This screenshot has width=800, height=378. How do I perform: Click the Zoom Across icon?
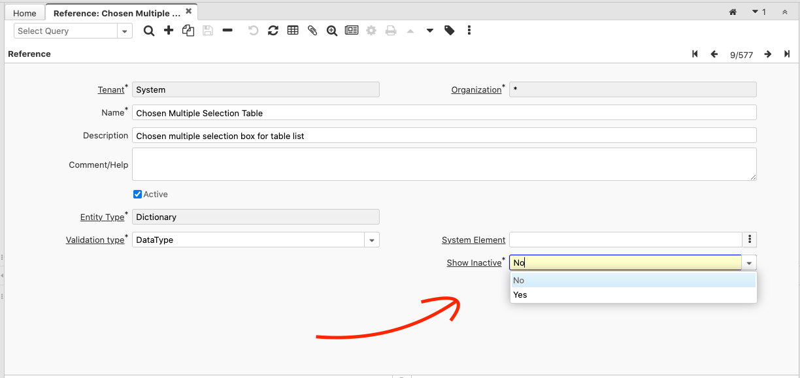[x=332, y=31]
